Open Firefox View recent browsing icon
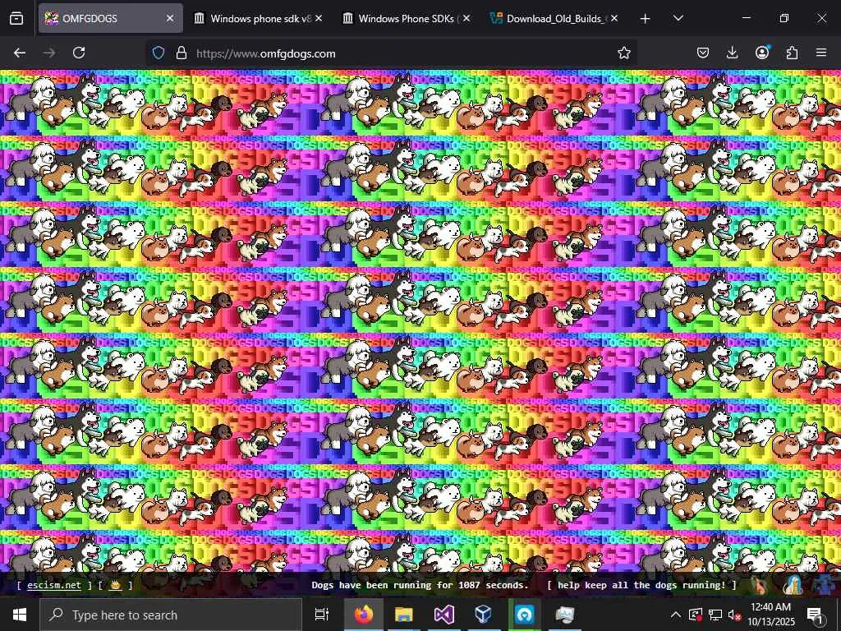 click(x=16, y=18)
